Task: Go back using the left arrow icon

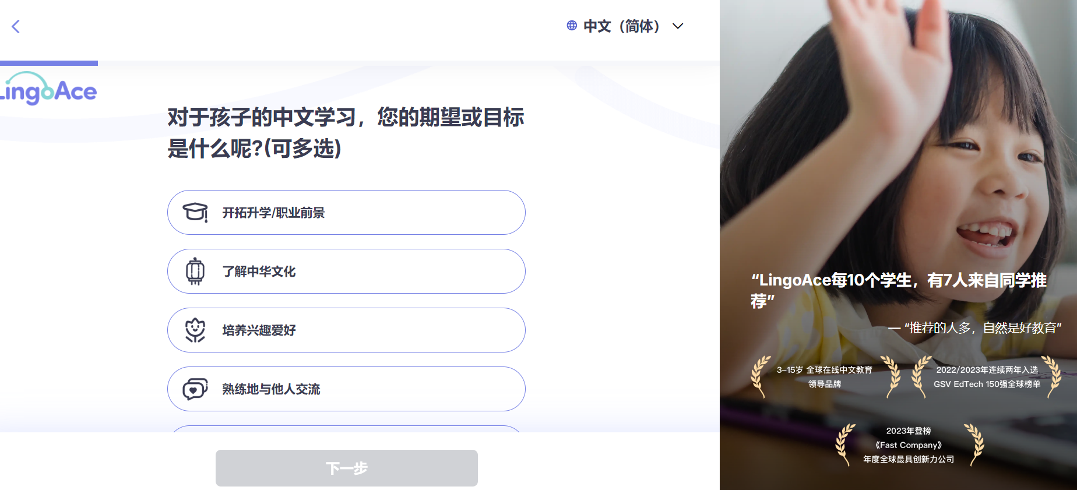Action: pos(16,26)
